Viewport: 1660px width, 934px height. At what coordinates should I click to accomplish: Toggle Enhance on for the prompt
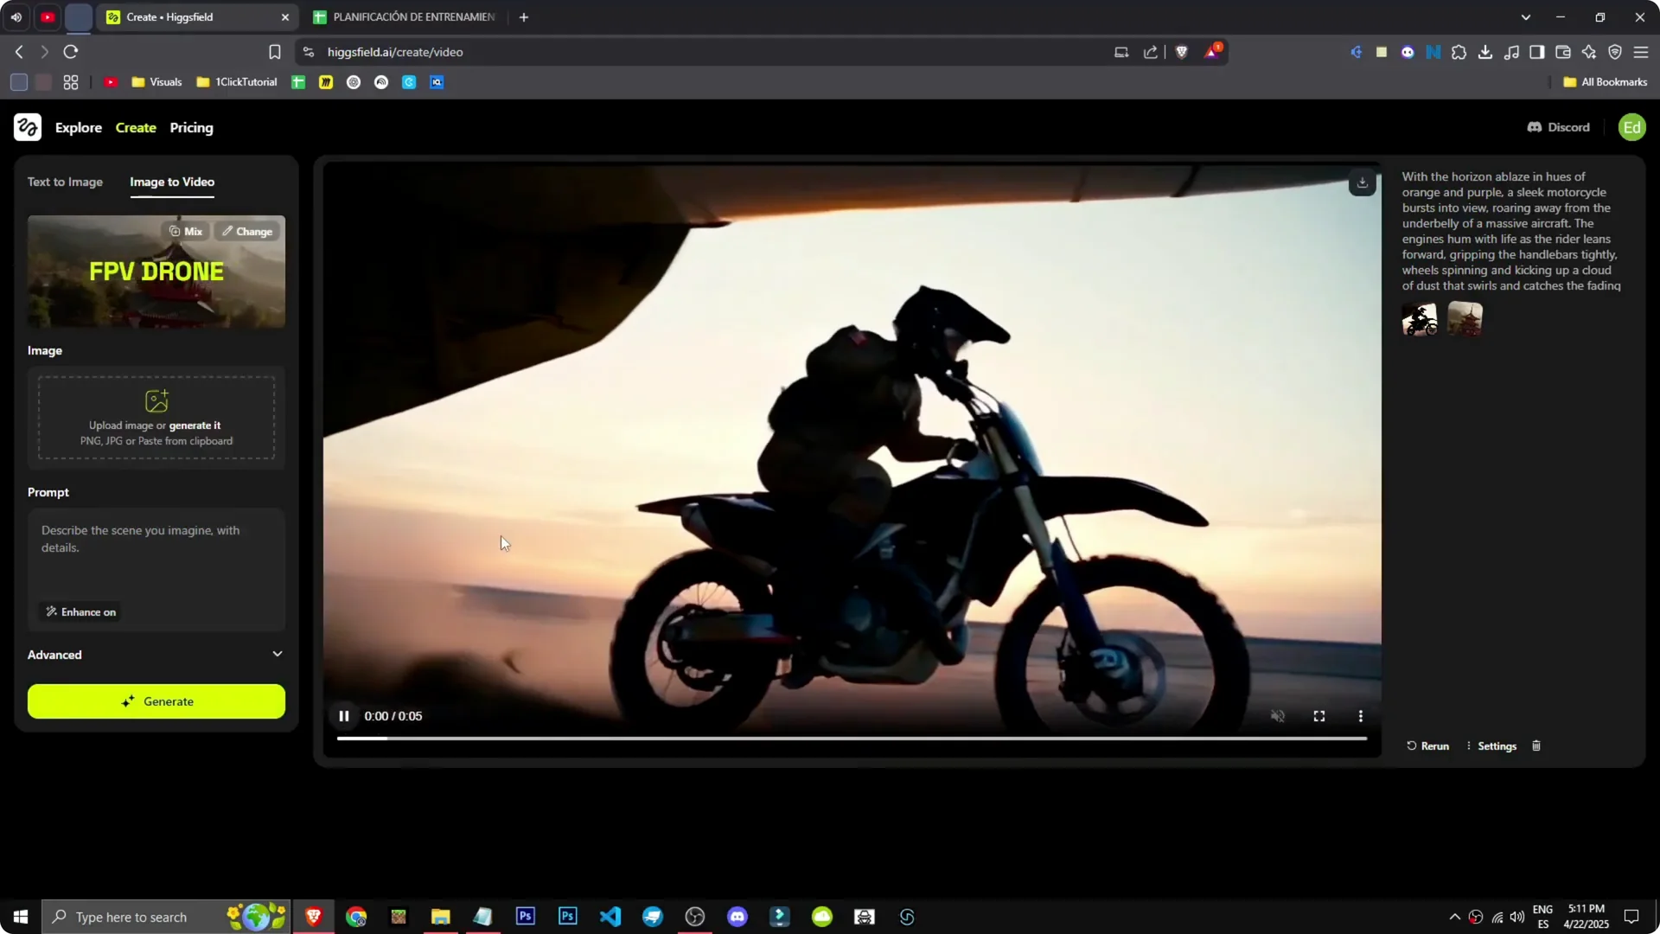point(80,611)
